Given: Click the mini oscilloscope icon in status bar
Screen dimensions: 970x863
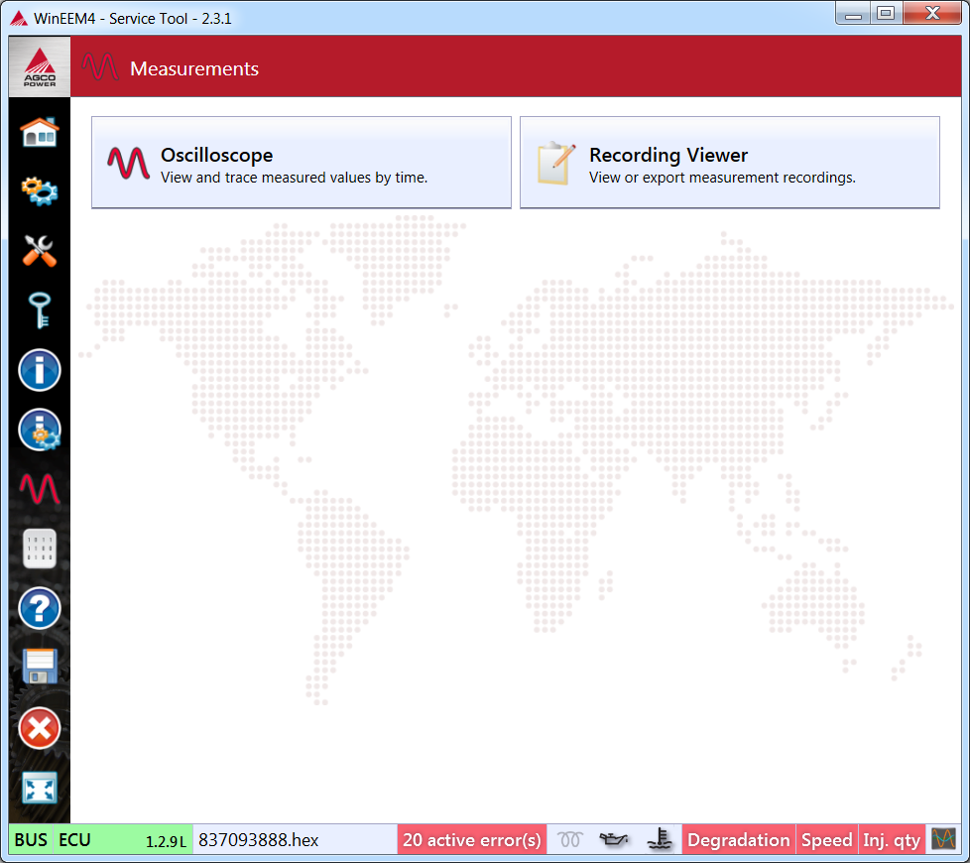Looking at the screenshot, I should [x=942, y=840].
